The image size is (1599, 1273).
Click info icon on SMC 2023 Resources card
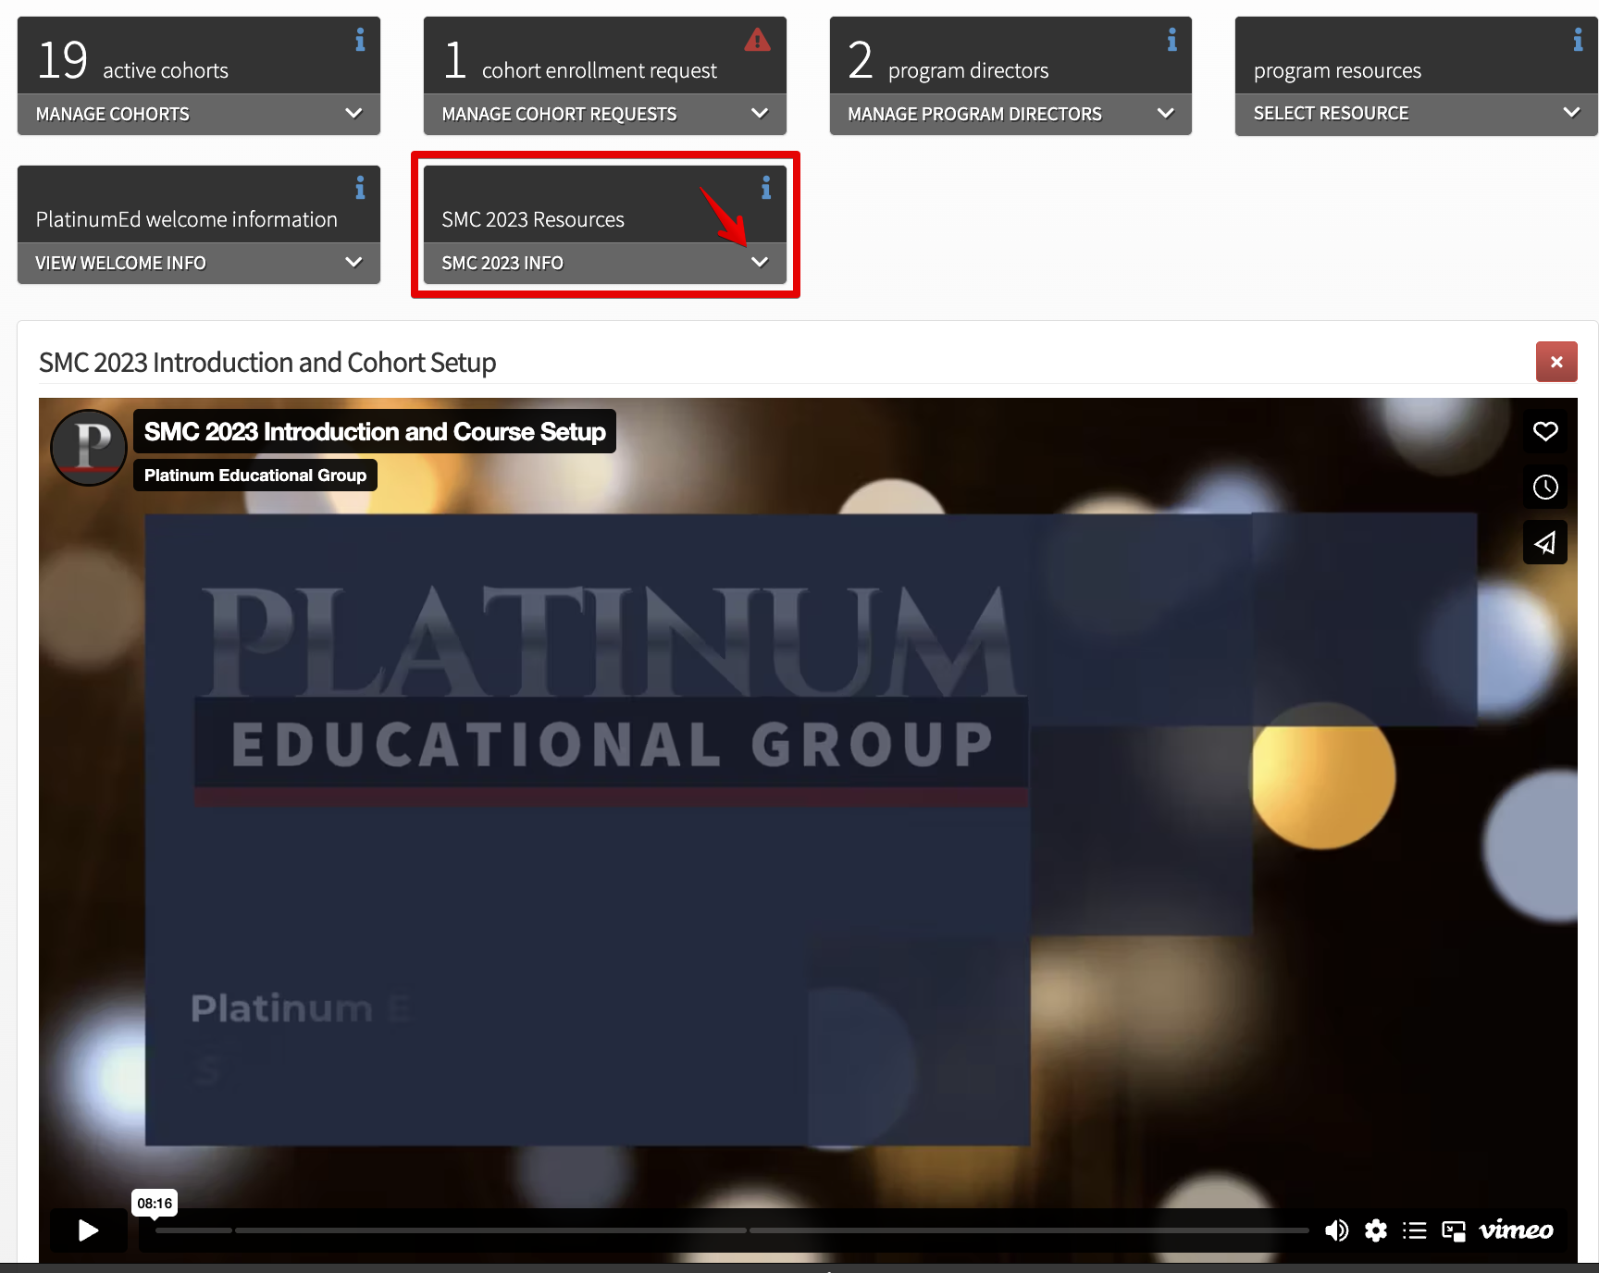(x=765, y=189)
